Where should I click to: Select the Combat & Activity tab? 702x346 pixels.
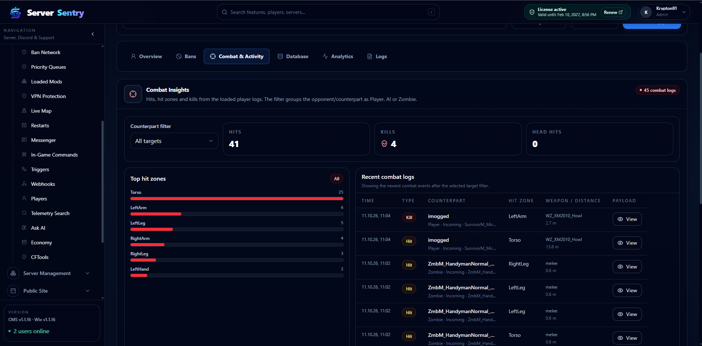[237, 56]
